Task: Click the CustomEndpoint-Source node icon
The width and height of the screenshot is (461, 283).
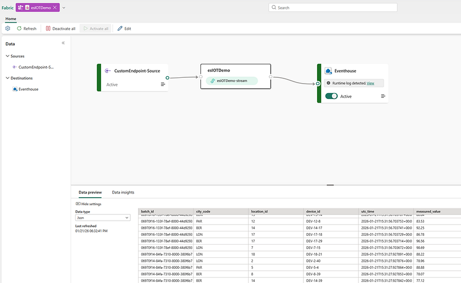Action: pos(107,70)
